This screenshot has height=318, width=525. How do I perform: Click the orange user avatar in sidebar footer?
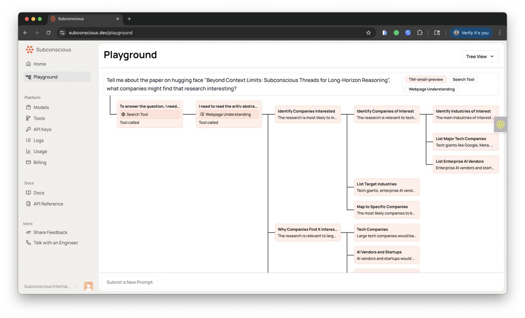pos(88,286)
